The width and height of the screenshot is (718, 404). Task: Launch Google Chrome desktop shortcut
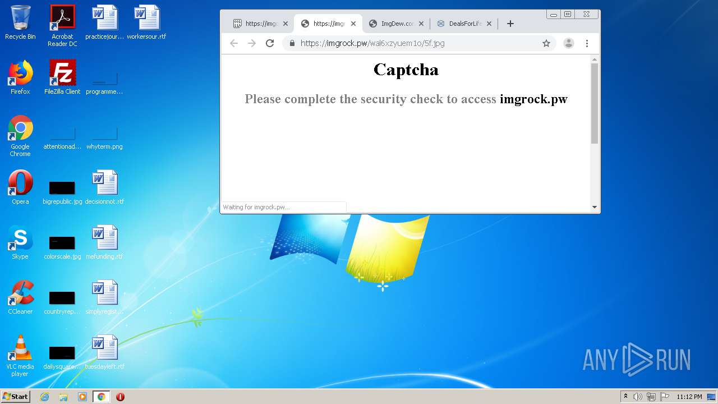tap(20, 135)
